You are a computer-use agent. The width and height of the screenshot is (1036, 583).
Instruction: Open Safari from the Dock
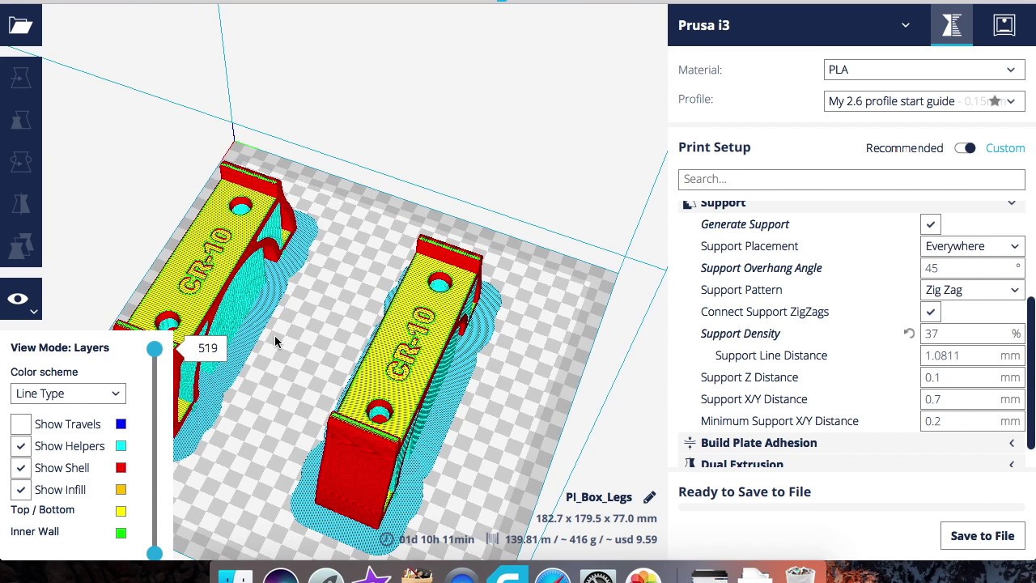(552, 577)
